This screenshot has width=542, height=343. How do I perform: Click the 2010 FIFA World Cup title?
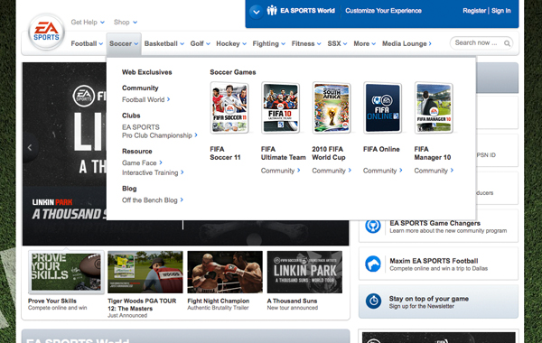point(329,153)
